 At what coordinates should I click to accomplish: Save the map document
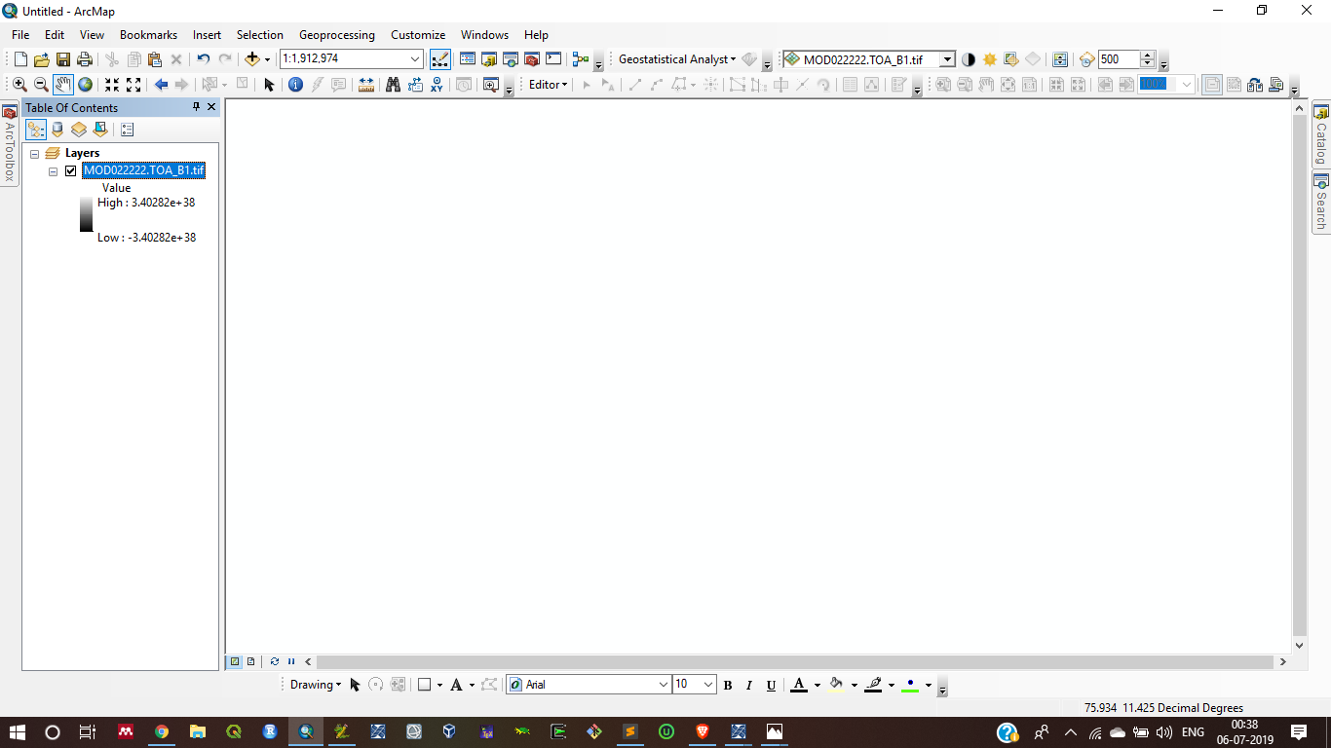(63, 59)
